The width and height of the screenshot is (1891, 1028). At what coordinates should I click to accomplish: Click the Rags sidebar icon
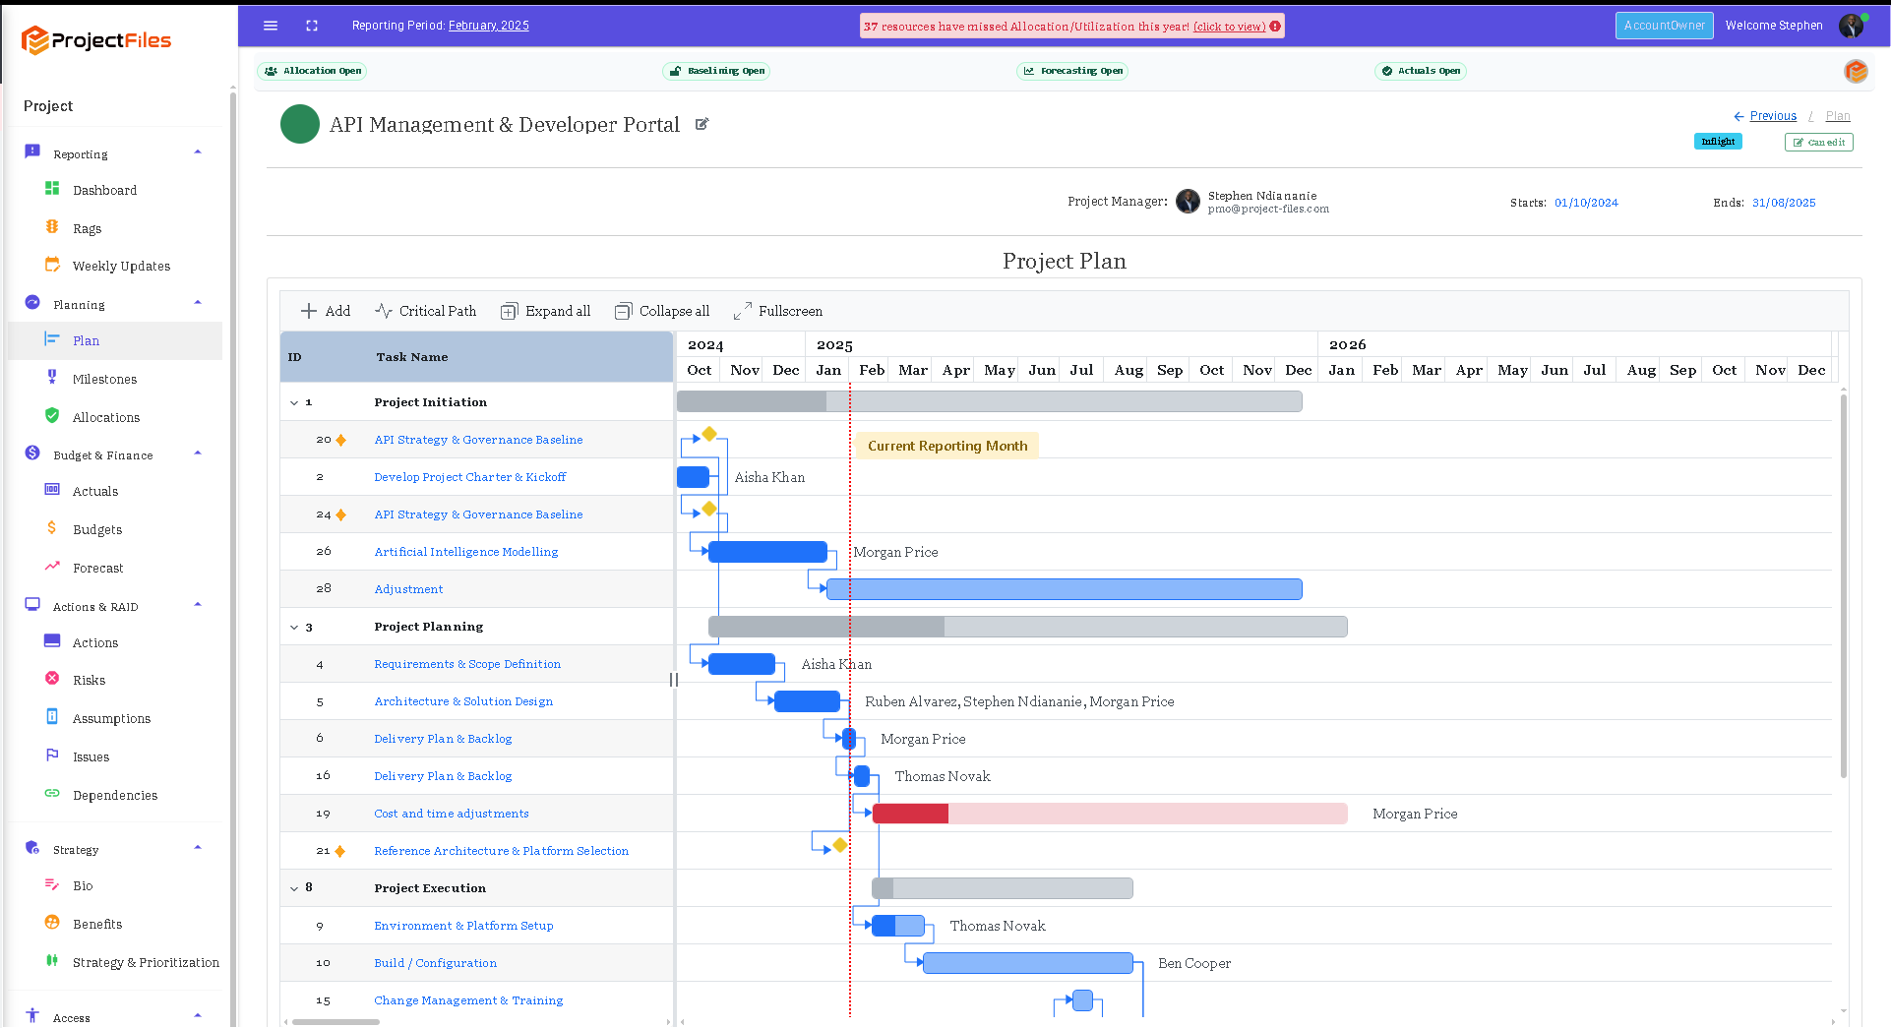[52, 227]
